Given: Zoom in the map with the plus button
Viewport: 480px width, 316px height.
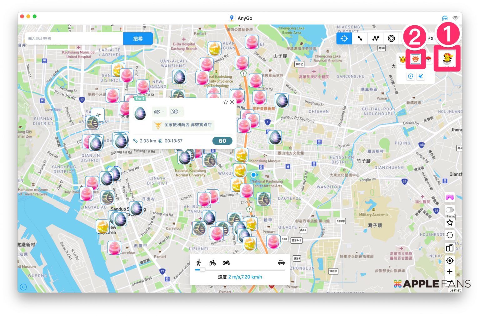Looking at the screenshot, I should [x=450, y=272].
